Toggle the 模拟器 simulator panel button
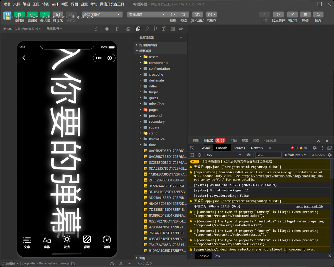This screenshot has height=267, width=334. (19, 15)
